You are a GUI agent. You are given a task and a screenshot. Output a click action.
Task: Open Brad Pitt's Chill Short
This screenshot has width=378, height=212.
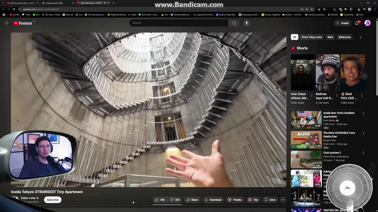[353, 72]
